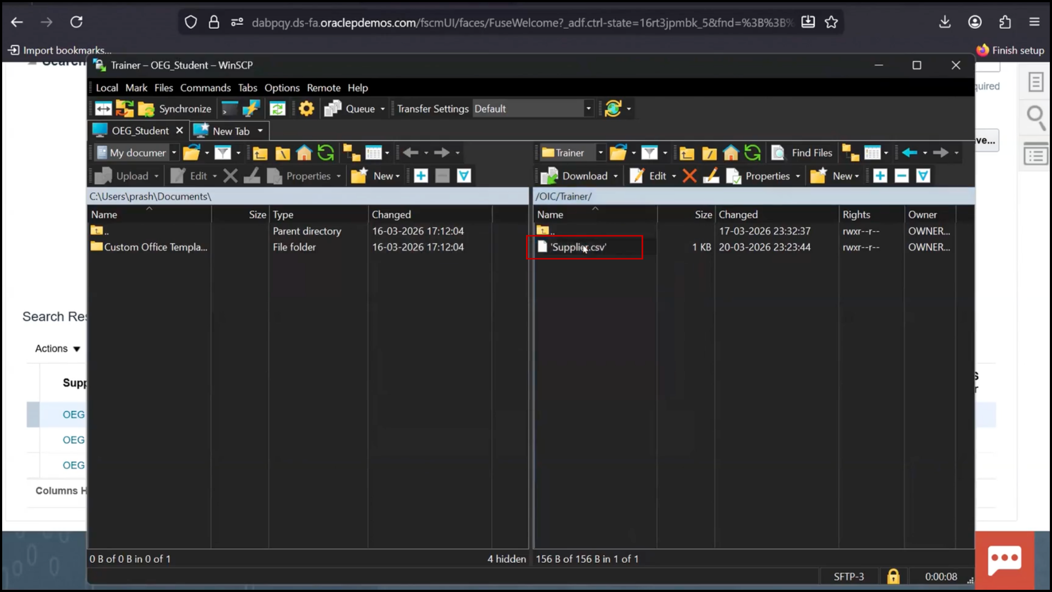The image size is (1052, 592).
Task: Open WinSCP Preferences gear icon
Action: click(x=306, y=108)
